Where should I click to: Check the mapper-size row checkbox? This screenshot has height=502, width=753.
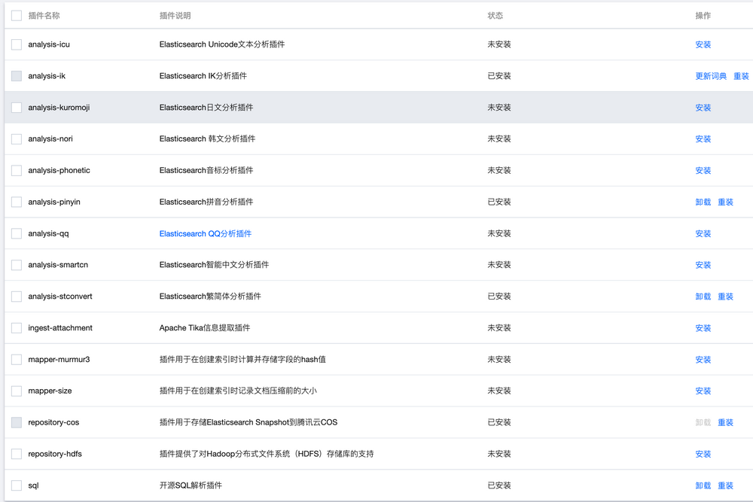click(17, 391)
